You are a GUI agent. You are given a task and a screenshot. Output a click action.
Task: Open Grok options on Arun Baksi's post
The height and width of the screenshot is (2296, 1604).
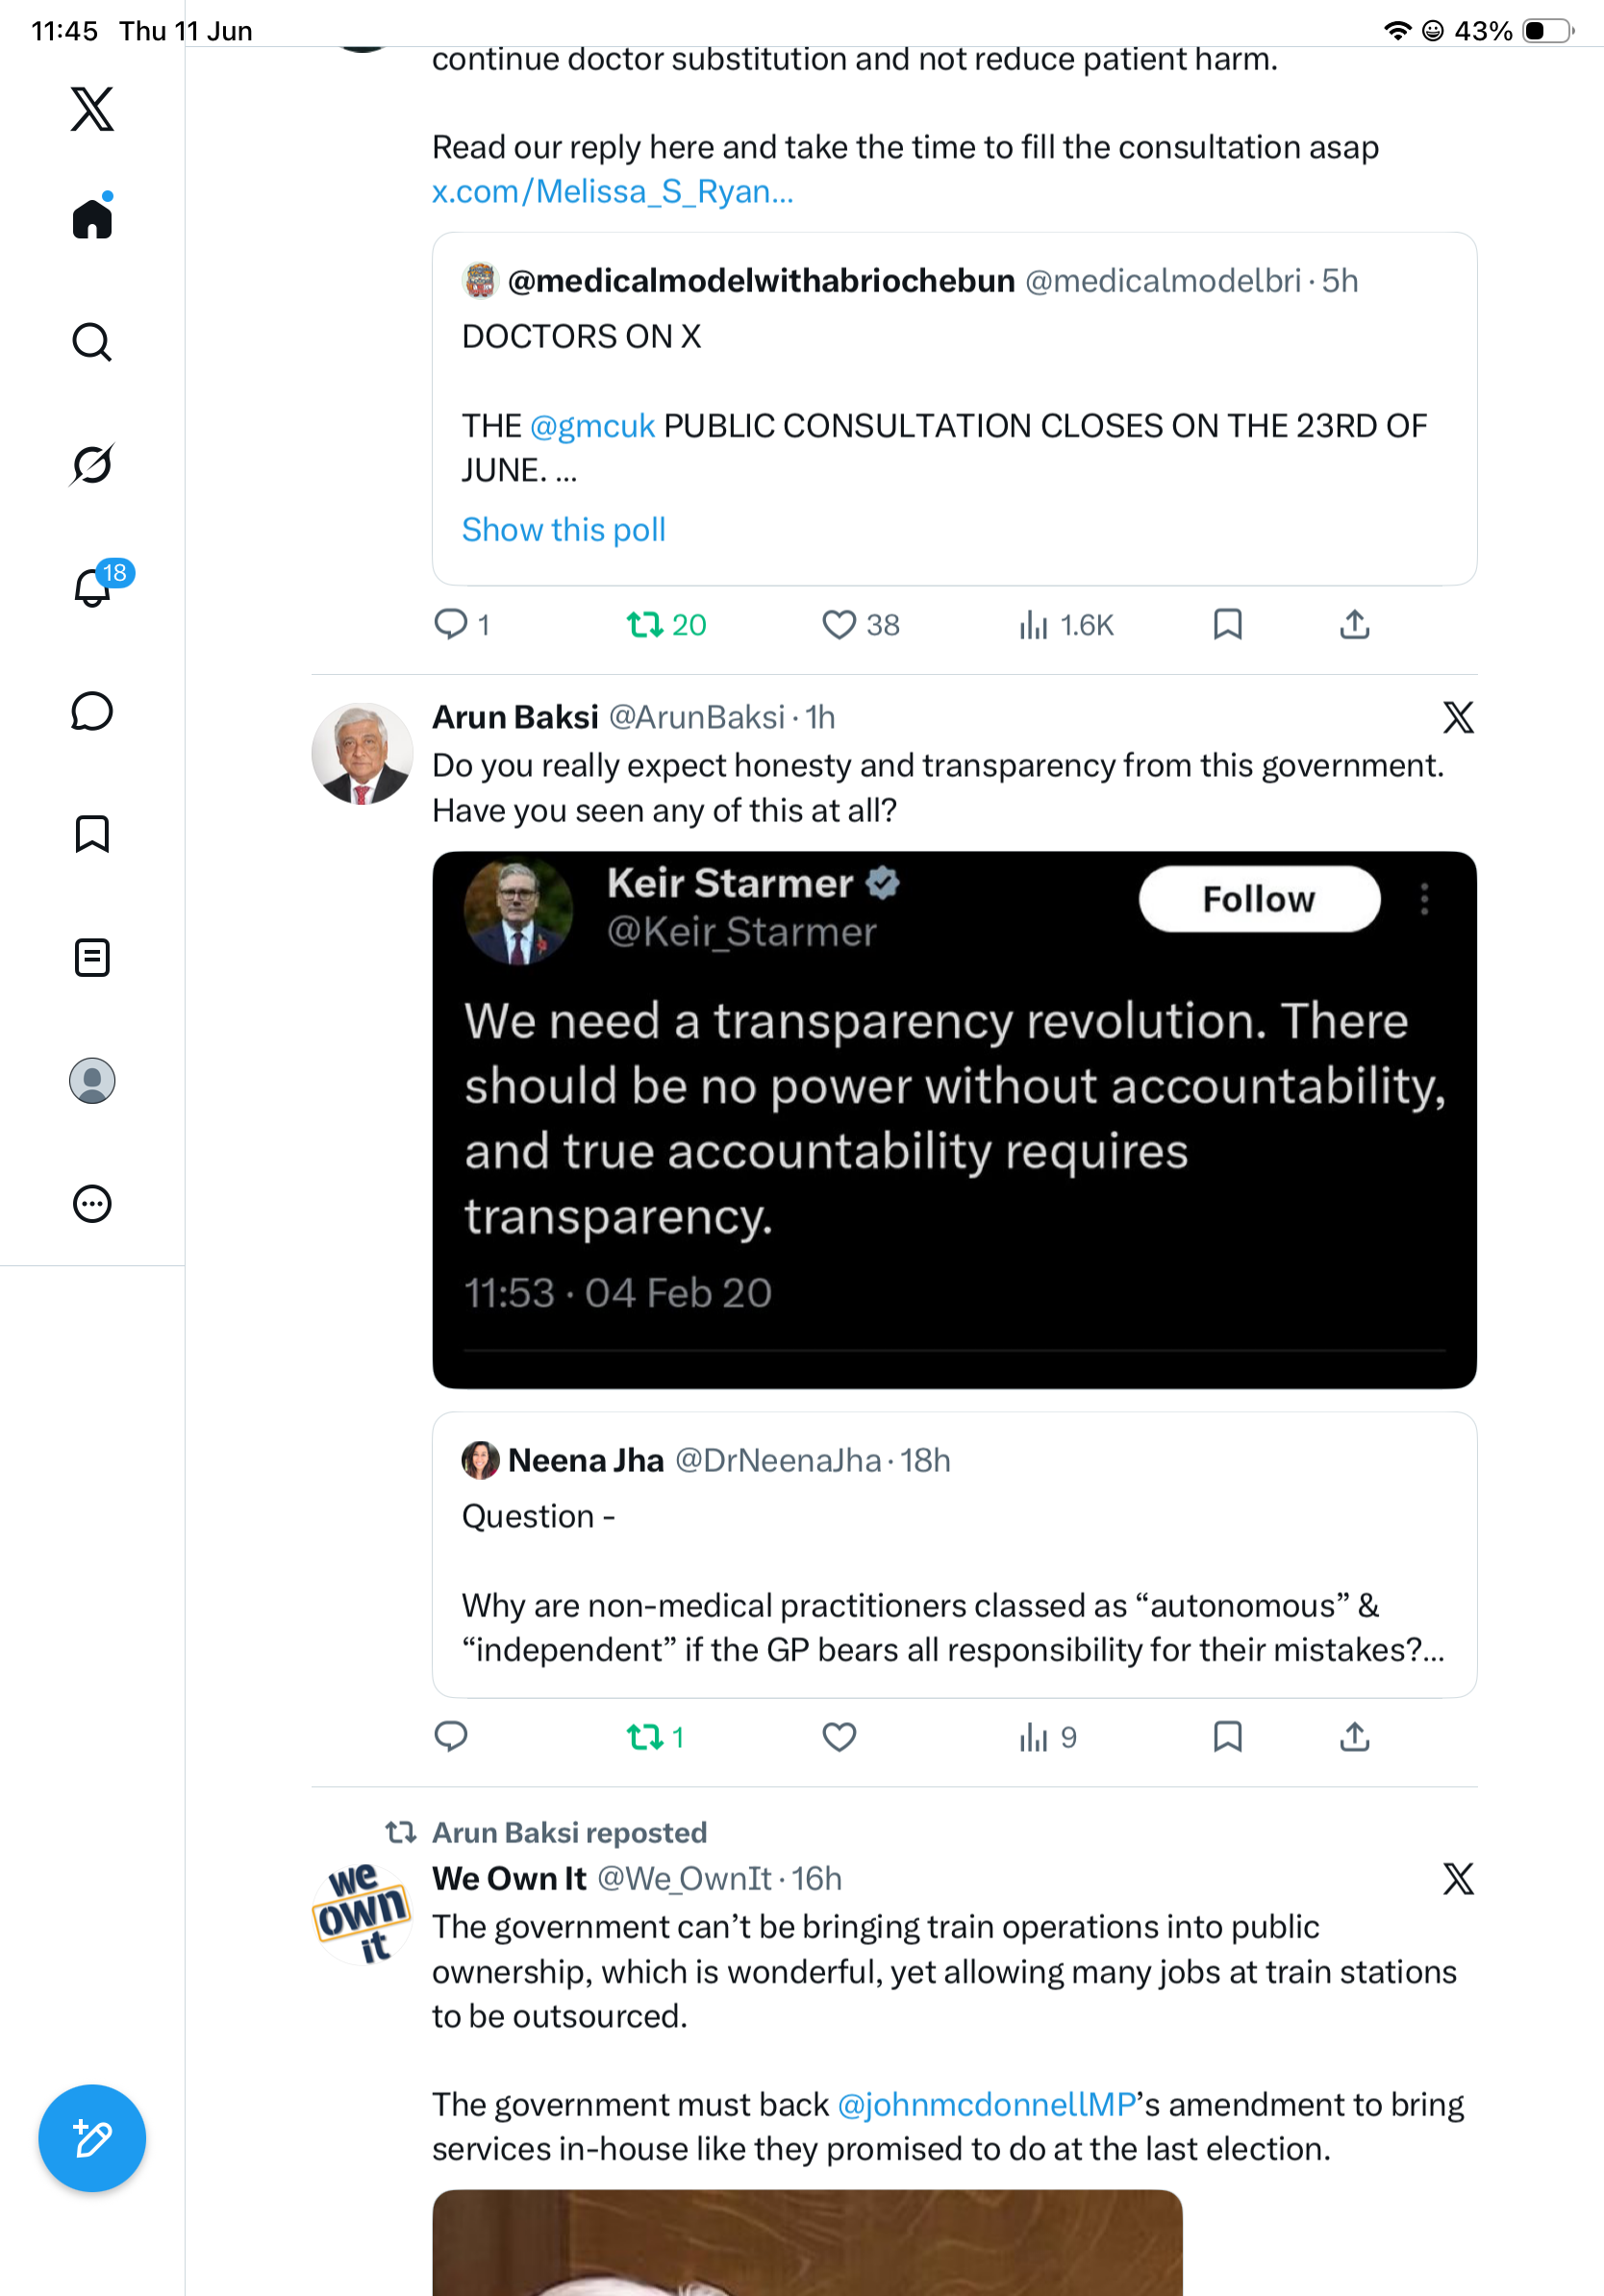(1458, 717)
